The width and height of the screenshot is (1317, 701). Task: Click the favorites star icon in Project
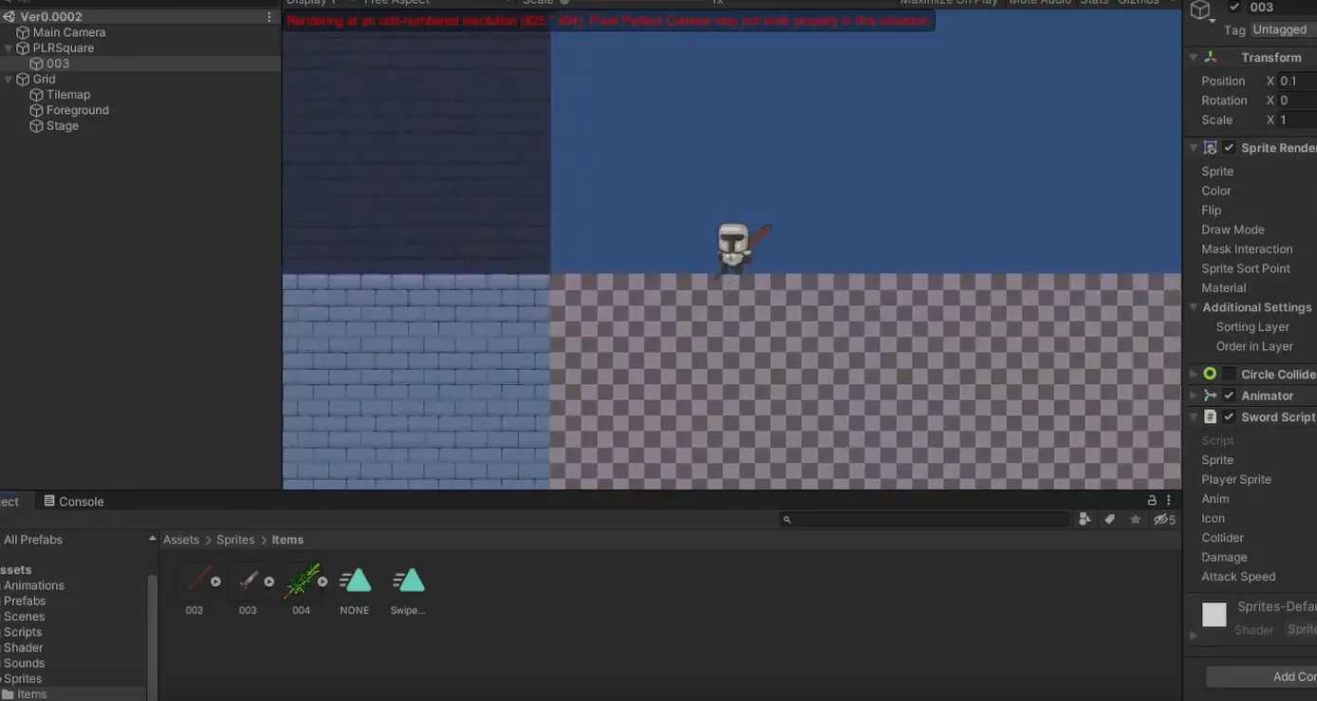click(x=1135, y=520)
